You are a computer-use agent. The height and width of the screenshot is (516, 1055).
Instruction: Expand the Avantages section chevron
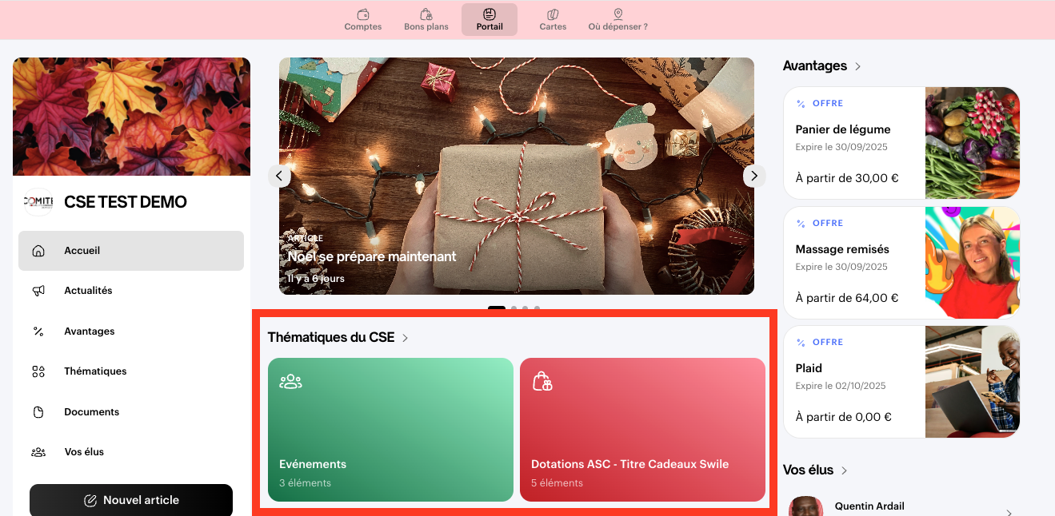click(858, 66)
